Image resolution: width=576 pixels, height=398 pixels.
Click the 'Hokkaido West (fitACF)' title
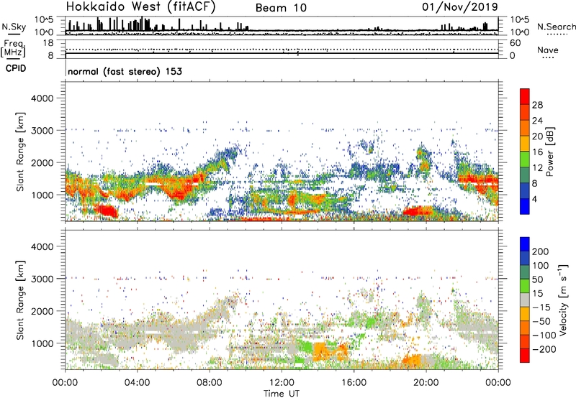(140, 6)
